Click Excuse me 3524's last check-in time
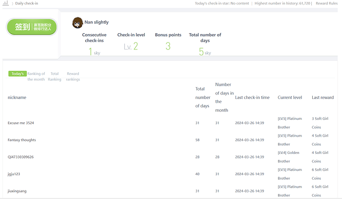This screenshot has width=342, height=199. click(x=249, y=123)
